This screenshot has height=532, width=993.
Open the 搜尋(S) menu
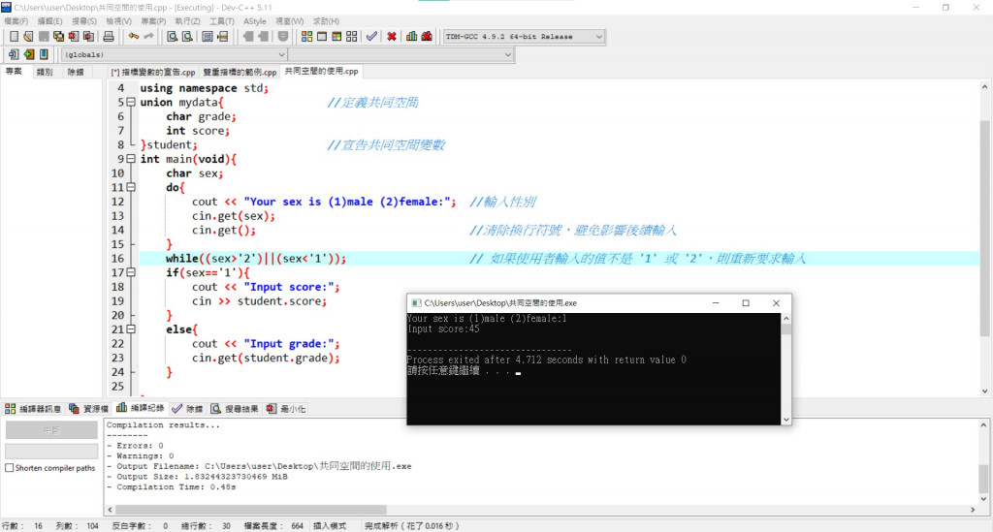pos(84,21)
